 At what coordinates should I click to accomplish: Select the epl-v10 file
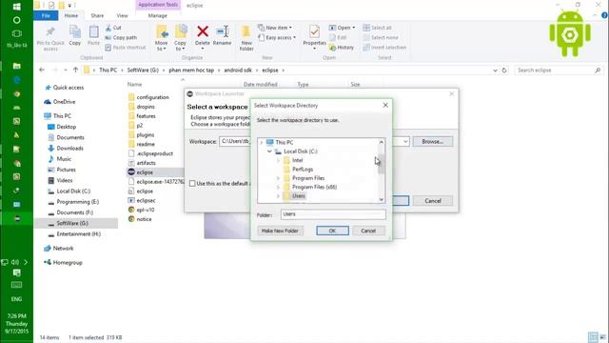click(x=146, y=210)
